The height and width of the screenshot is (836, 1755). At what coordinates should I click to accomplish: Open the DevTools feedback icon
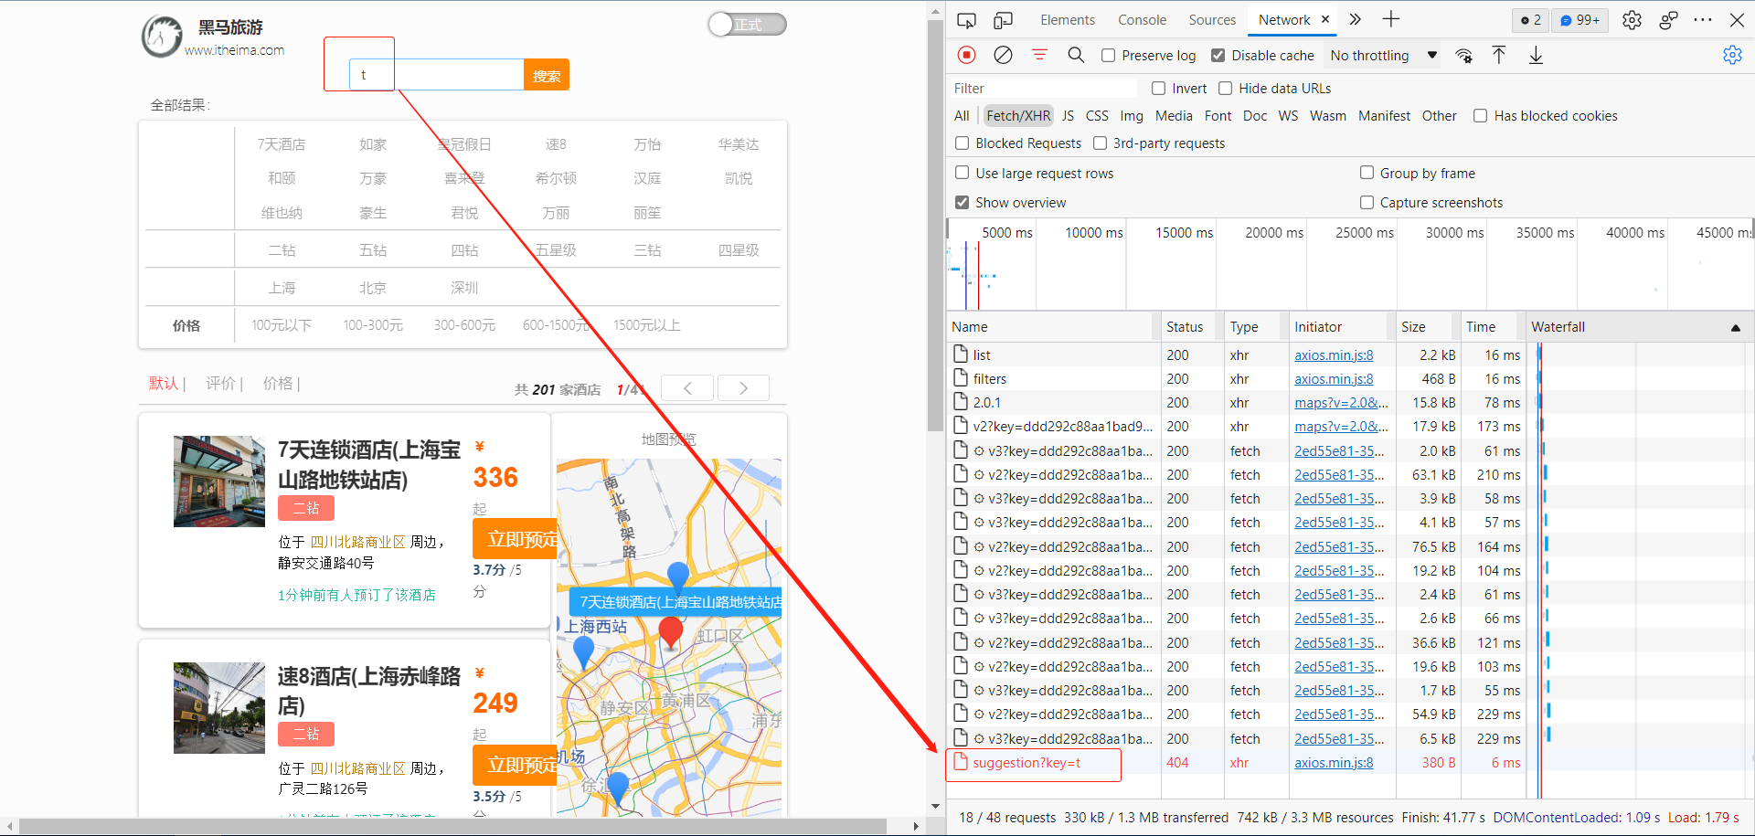click(1668, 20)
